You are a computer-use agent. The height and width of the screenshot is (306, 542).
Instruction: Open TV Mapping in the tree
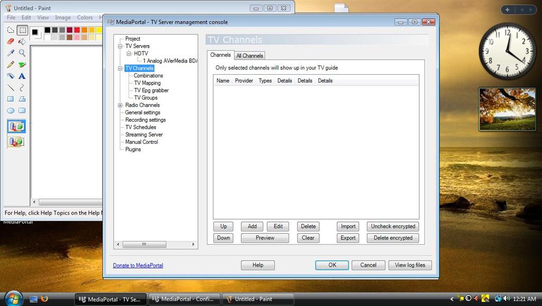(x=147, y=83)
